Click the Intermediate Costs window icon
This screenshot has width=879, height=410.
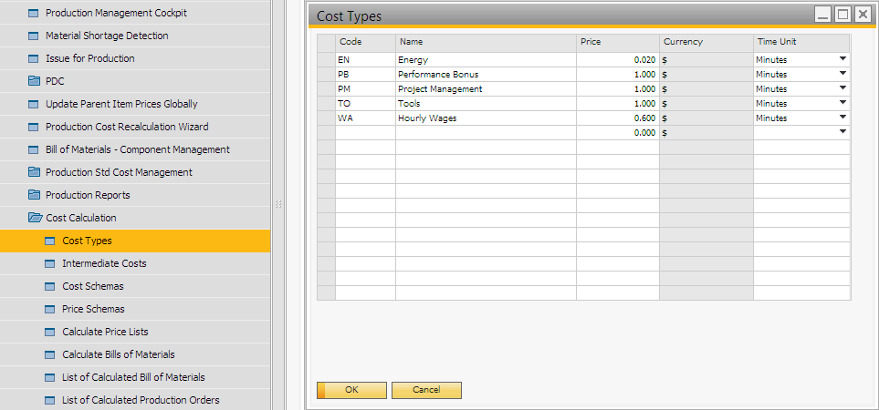(51, 263)
